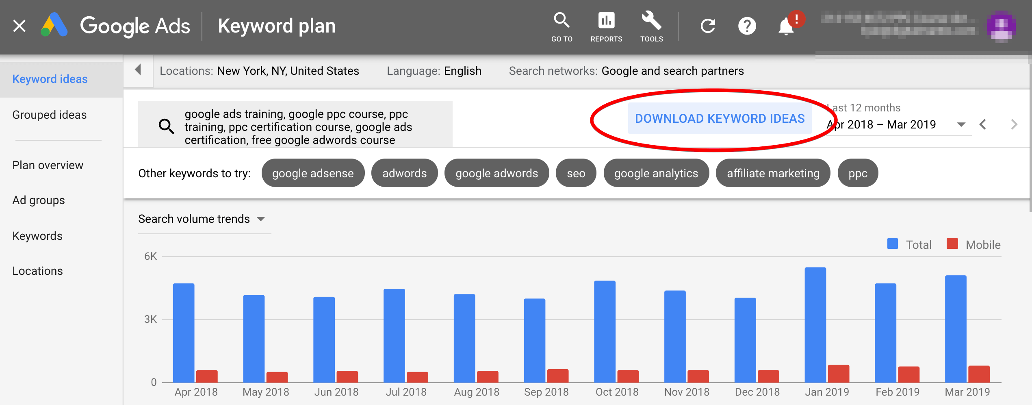The width and height of the screenshot is (1032, 405).
Task: Open the date range dropdown arrow
Action: pos(961,124)
